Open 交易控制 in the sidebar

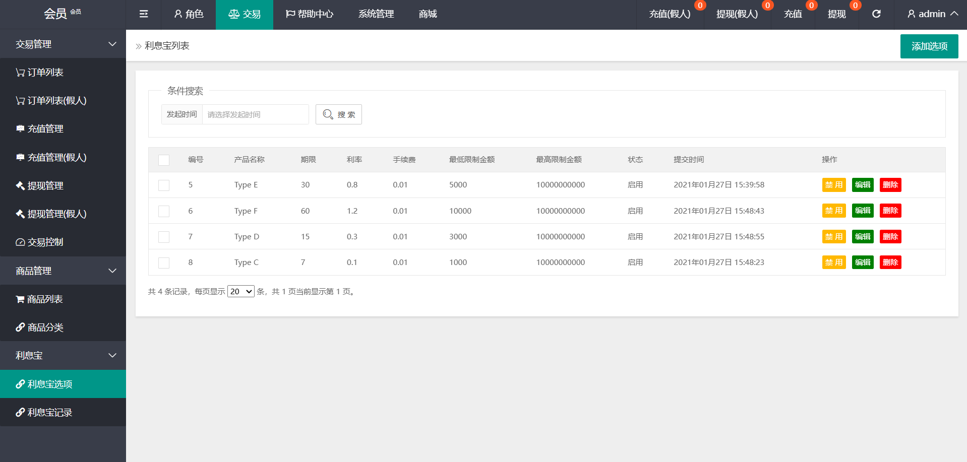point(45,242)
